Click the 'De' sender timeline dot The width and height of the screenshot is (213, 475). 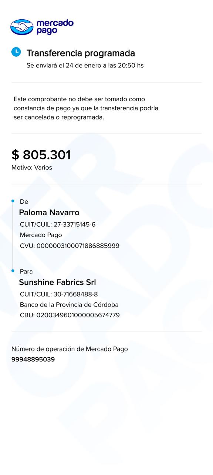13,201
